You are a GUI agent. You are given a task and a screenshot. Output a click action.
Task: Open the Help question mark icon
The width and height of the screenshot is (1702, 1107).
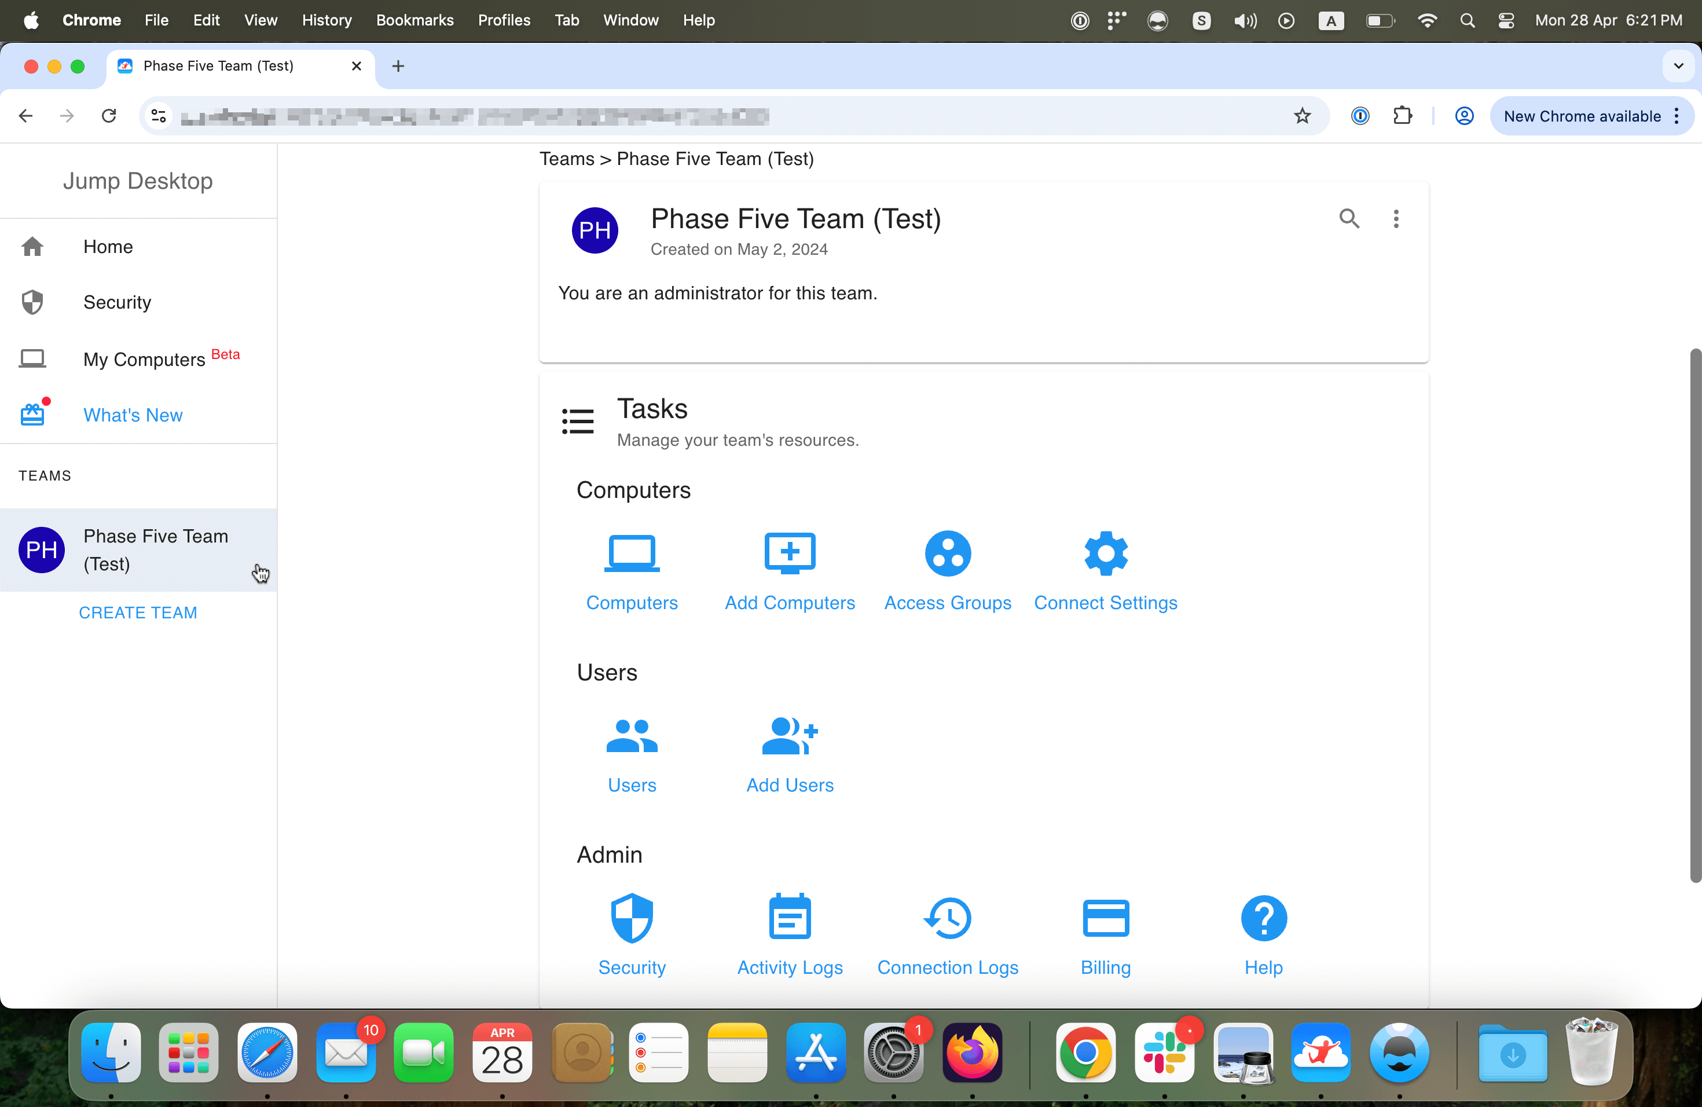tap(1264, 918)
